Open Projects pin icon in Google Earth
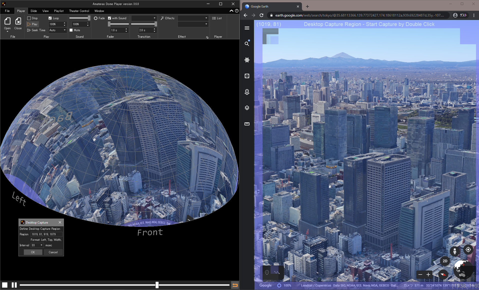This screenshot has width=479, height=290. [247, 92]
